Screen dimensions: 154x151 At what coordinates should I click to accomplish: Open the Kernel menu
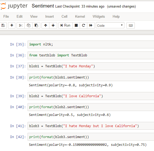[x=80, y=17]
